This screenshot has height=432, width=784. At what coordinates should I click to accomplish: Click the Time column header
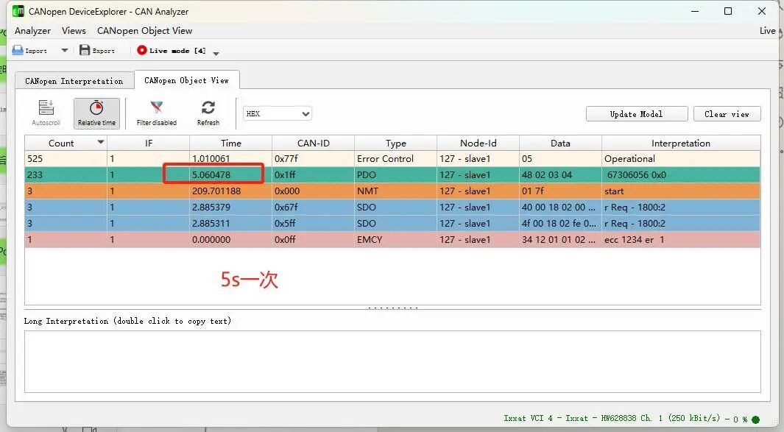[x=231, y=143]
